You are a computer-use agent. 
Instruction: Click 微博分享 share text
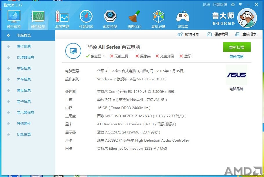click(192, 34)
